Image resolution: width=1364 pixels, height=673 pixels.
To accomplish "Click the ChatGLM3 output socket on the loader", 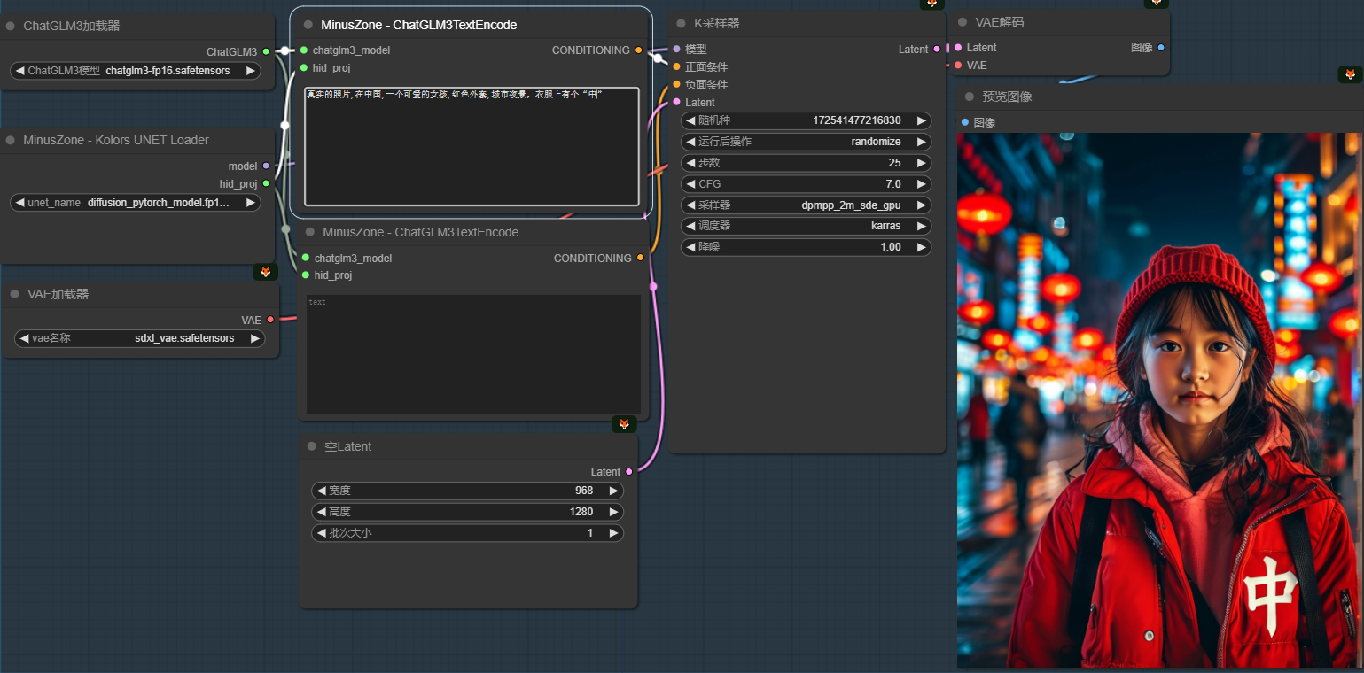I will coord(266,52).
